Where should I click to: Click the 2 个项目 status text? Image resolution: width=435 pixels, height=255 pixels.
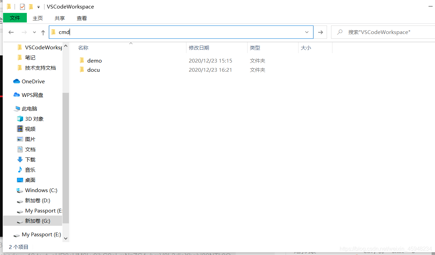tap(19, 247)
